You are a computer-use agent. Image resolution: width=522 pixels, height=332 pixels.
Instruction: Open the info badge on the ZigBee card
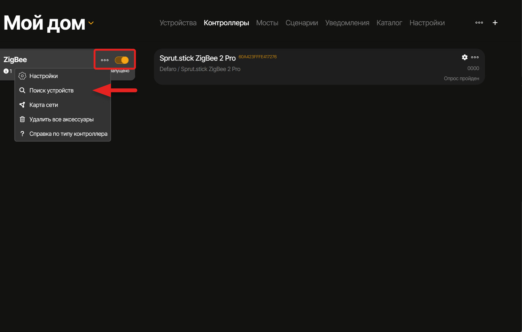[x=6, y=71]
